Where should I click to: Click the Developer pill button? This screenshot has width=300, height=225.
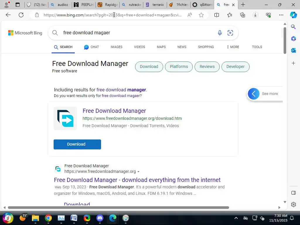[236, 67]
